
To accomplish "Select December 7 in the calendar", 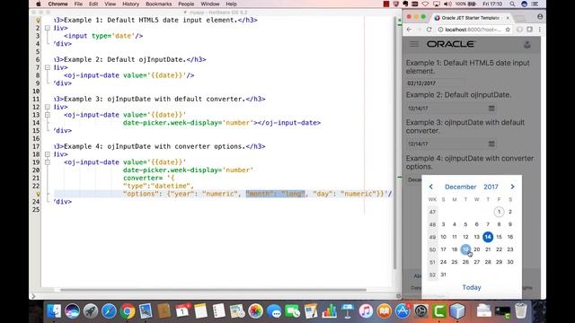I will pos(488,224).
